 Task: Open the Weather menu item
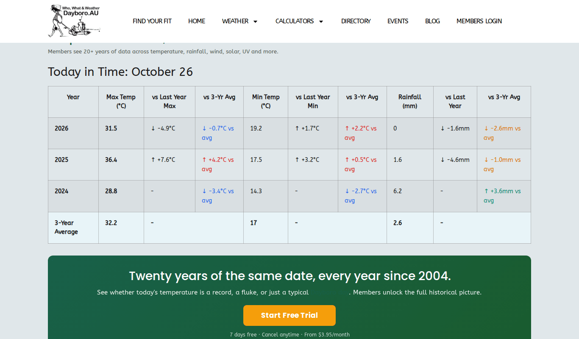[x=235, y=21]
